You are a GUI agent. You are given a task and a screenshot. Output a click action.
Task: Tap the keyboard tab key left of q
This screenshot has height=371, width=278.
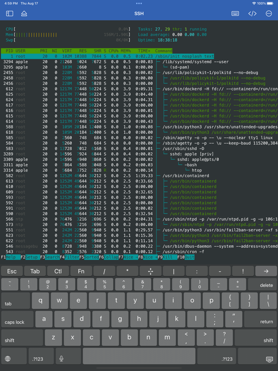click(x=16, y=301)
